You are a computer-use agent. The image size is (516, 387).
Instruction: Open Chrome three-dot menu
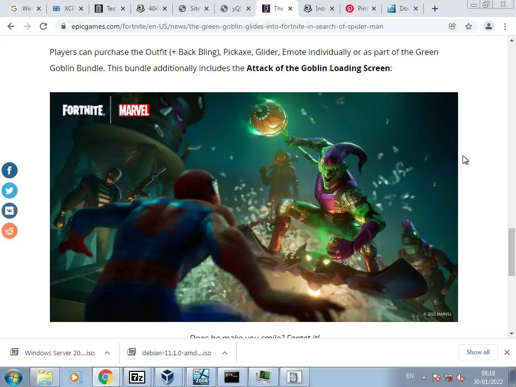505,26
